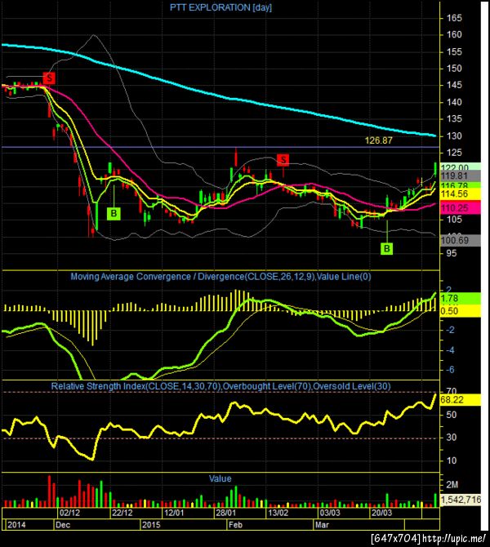This screenshot has width=490, height=547.
Task: Click the Value panel title
Action: tap(220, 478)
